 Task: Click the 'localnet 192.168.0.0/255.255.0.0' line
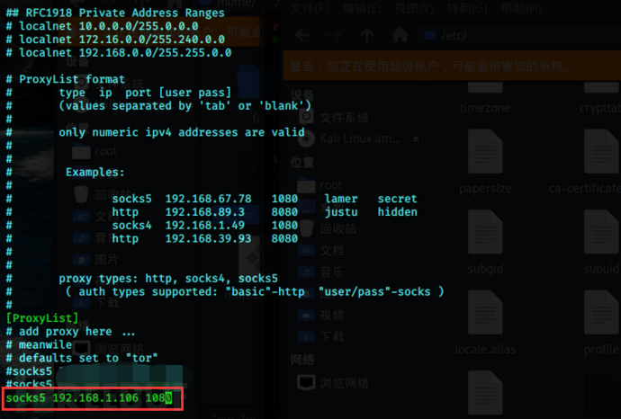pyautogui.click(x=119, y=53)
